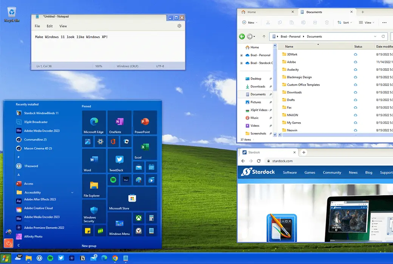The width and height of the screenshot is (393, 264).
Task: Click the Blog link on Stardock site
Action: tap(369, 172)
